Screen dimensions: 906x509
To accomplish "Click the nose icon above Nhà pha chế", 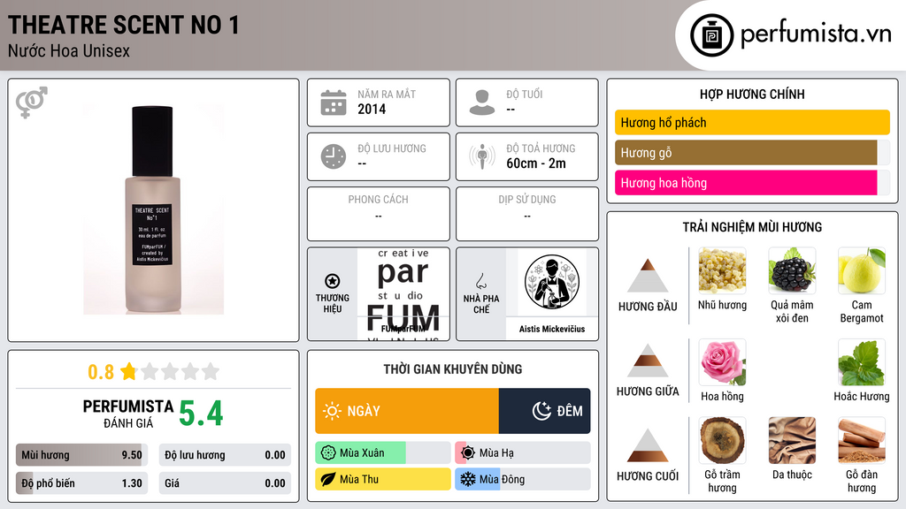I will [480, 281].
